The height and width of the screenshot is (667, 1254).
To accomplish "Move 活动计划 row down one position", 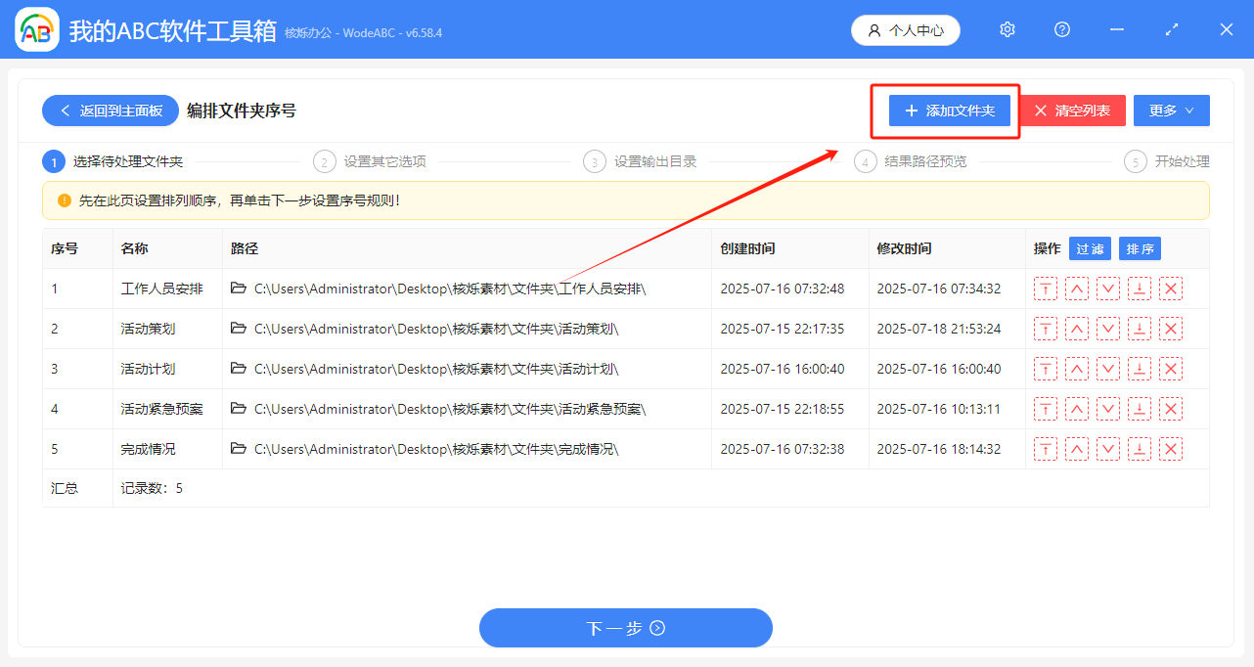I will 1107,369.
